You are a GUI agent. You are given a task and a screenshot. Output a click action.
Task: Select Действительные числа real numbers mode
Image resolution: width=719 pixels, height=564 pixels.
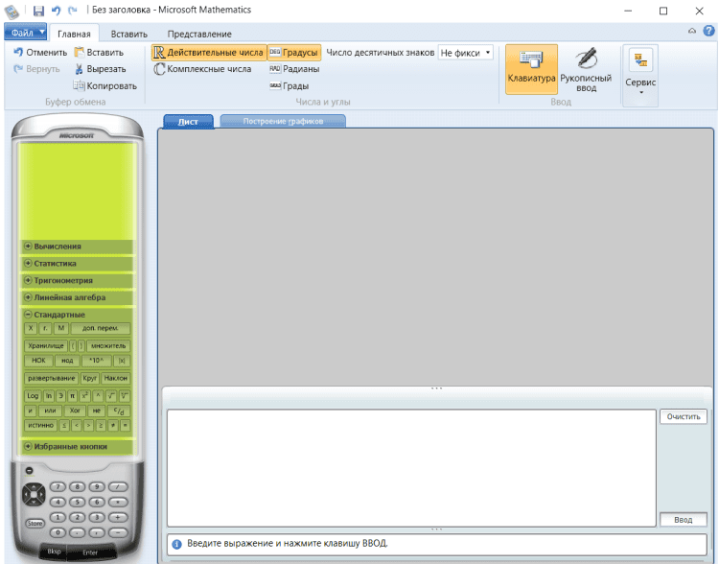coord(209,53)
